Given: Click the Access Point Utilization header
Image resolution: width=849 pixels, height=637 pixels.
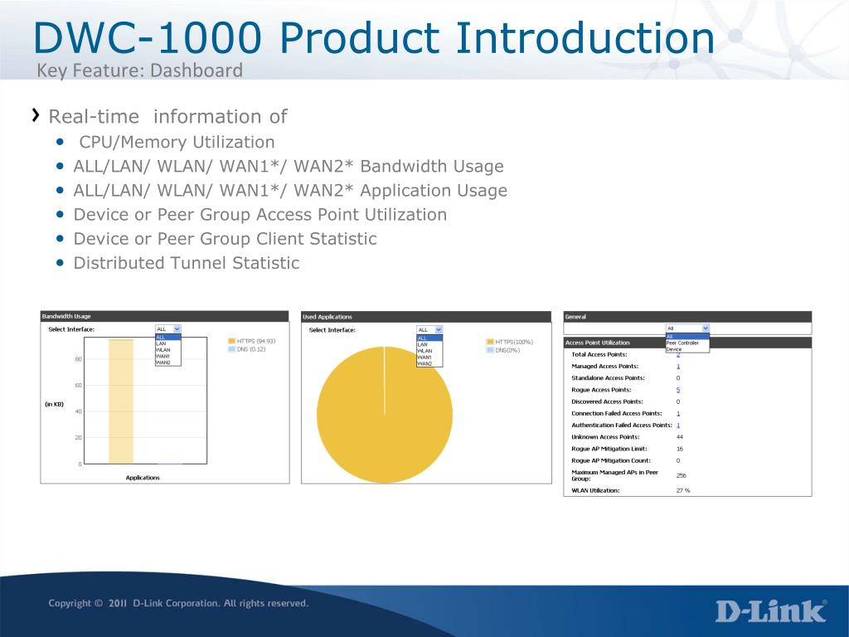Looking at the screenshot, I should pos(687,343).
